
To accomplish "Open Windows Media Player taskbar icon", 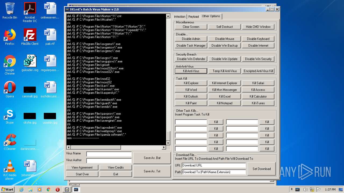I will (40, 190).
